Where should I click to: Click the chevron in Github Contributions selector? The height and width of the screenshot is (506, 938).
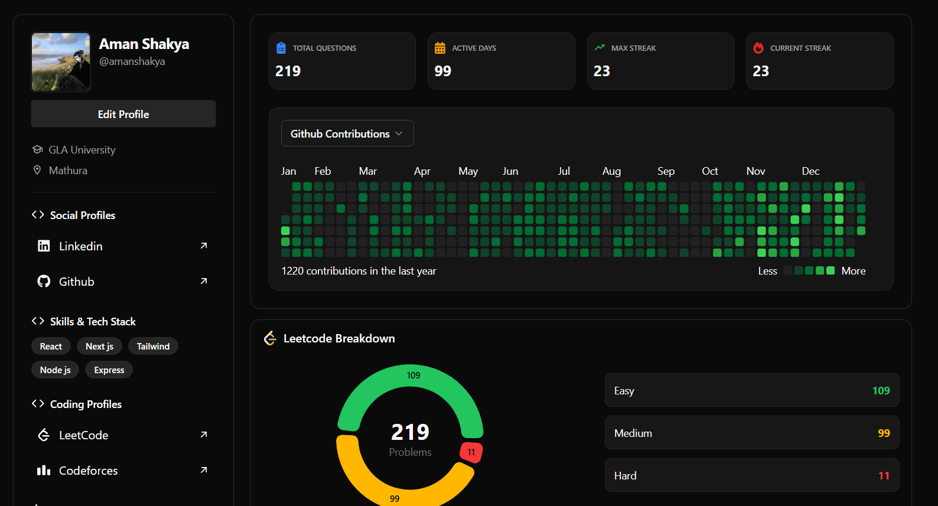point(399,133)
